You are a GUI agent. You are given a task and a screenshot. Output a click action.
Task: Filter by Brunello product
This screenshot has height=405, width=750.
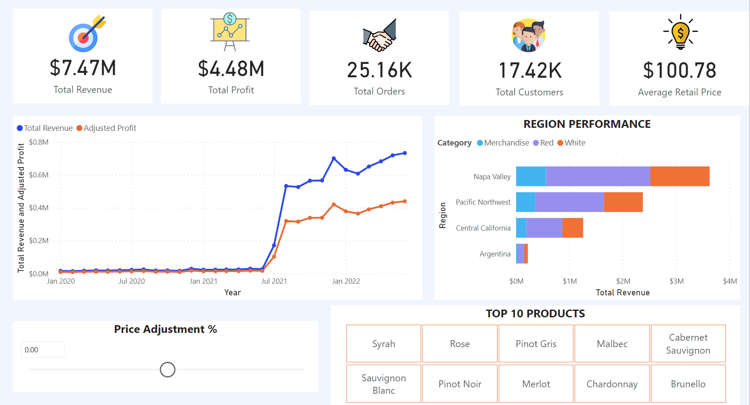pyautogui.click(x=688, y=384)
